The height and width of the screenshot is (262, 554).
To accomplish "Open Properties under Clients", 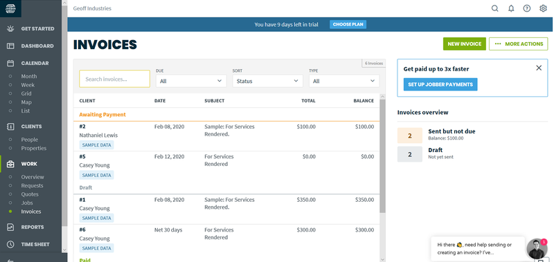I will coord(34,148).
